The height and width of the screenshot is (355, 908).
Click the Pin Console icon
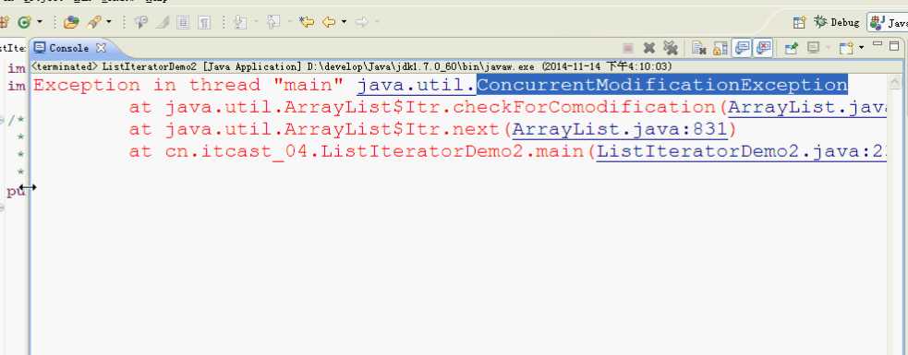click(x=791, y=48)
